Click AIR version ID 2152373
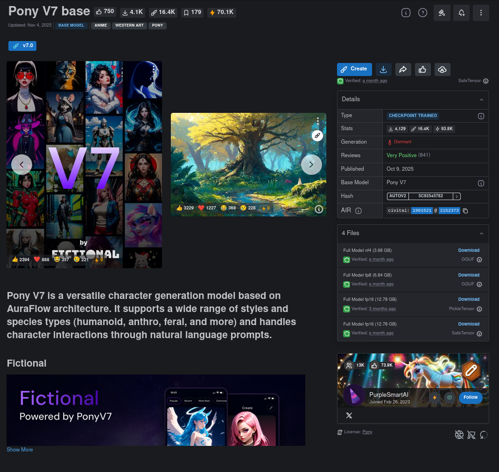 [450, 210]
